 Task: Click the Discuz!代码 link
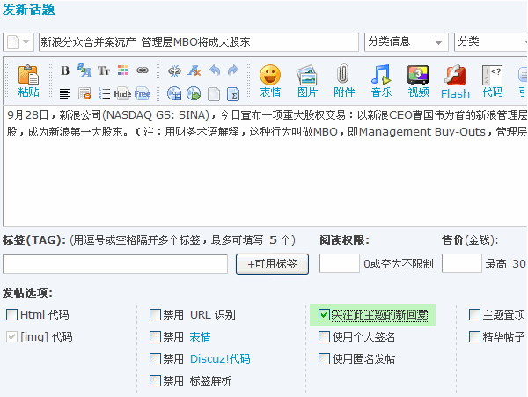tap(219, 358)
